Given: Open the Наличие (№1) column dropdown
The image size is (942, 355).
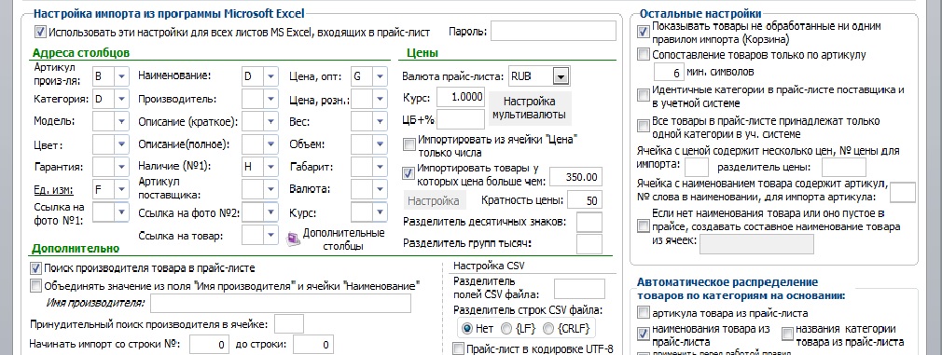Looking at the screenshot, I should (x=271, y=167).
